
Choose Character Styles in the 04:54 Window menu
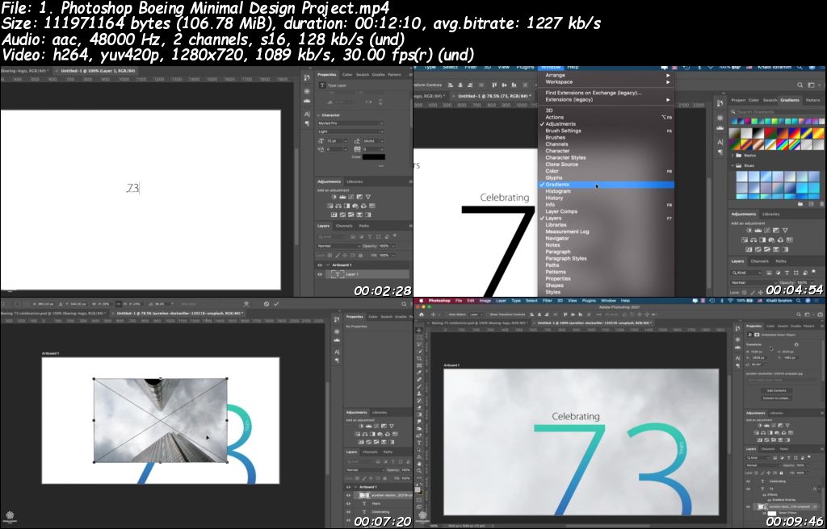tap(607, 157)
